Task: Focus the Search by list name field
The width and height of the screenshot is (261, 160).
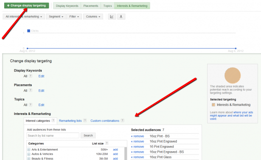Action: point(53,135)
